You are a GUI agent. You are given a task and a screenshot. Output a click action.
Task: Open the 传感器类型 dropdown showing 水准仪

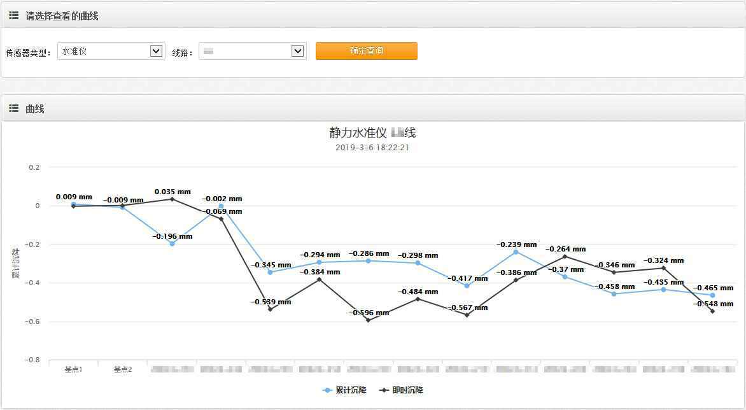(111, 51)
